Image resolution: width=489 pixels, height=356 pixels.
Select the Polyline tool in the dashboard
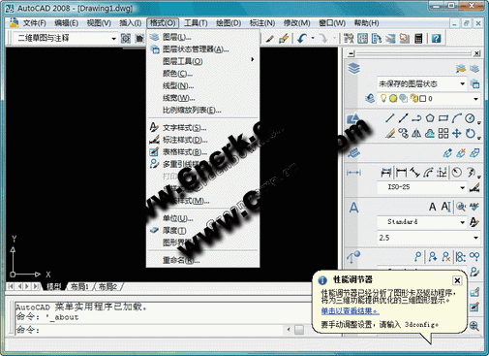point(416,118)
